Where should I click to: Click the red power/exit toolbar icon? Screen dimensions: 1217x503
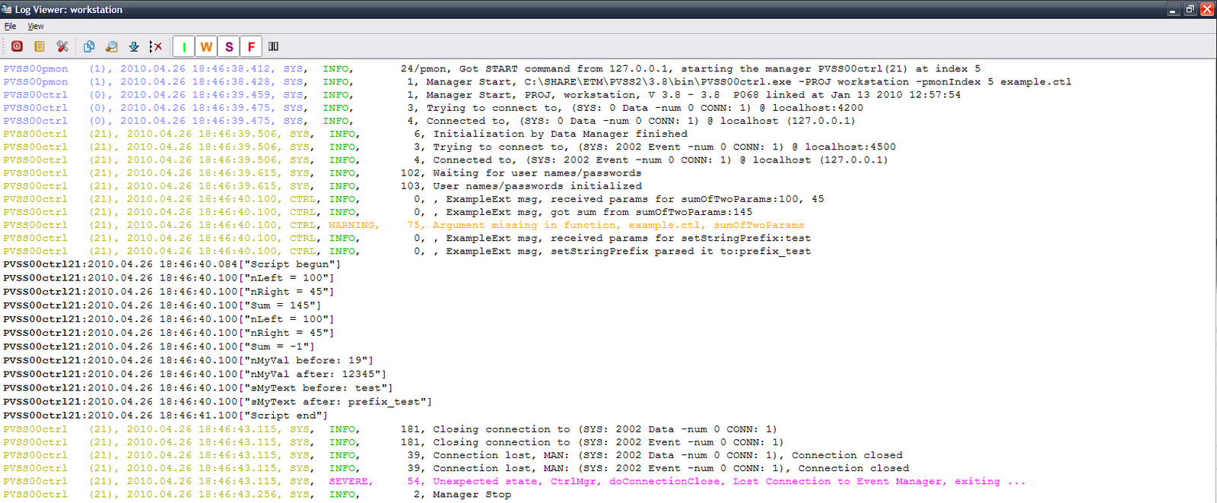17,46
